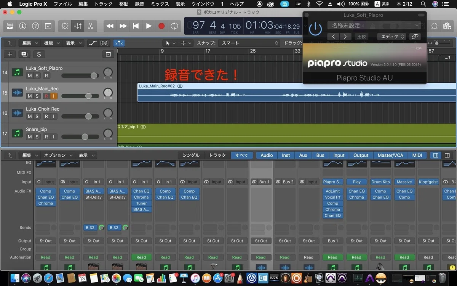Solo the Luka_Main_Rec track
The height and width of the screenshot is (286, 457).
[x=37, y=96]
